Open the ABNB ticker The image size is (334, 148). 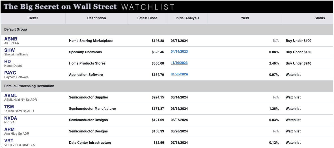[x=11, y=39]
